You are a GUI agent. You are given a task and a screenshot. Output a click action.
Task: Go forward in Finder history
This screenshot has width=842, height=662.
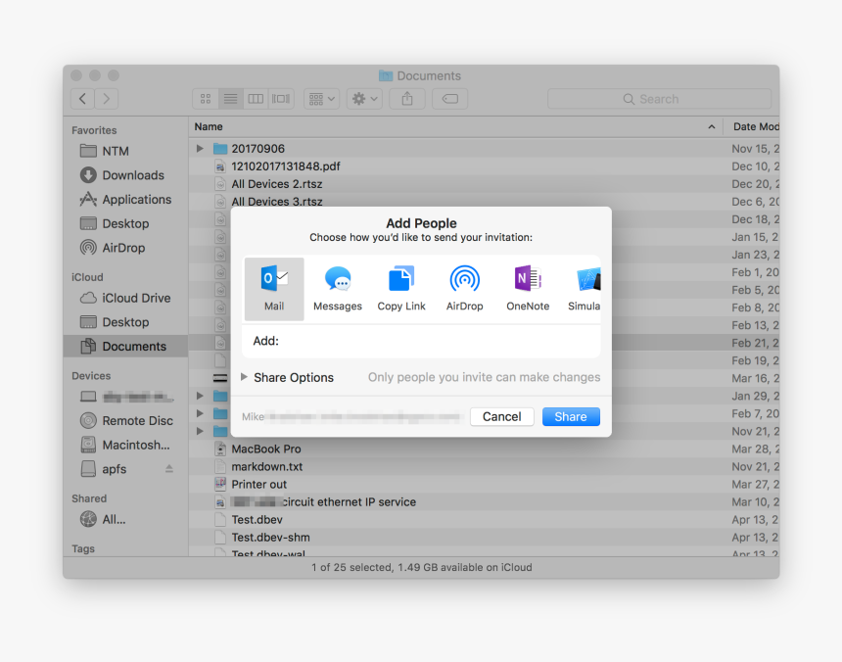tap(107, 99)
